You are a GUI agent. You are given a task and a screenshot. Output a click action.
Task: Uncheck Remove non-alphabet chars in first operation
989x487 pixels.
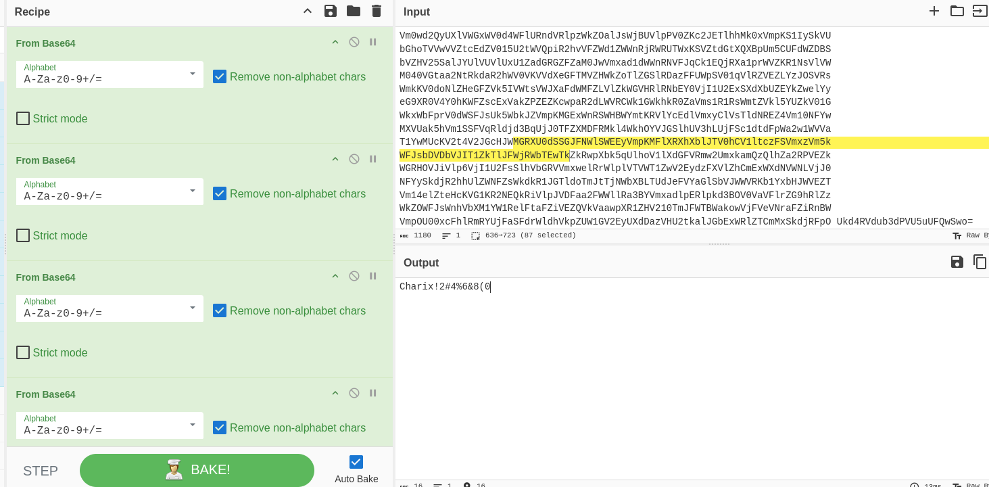[220, 76]
